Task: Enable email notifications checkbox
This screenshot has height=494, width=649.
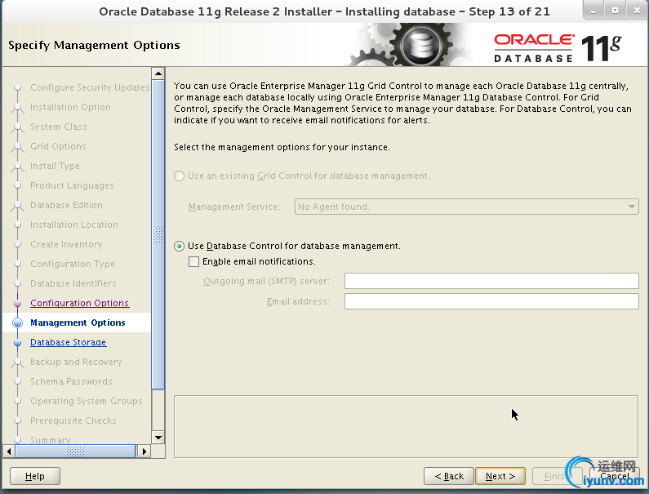Action: click(193, 262)
